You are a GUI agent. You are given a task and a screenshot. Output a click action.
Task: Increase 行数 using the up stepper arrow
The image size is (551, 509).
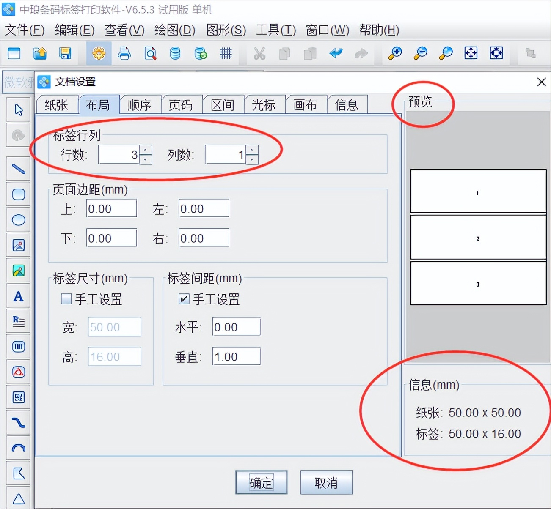[145, 150]
